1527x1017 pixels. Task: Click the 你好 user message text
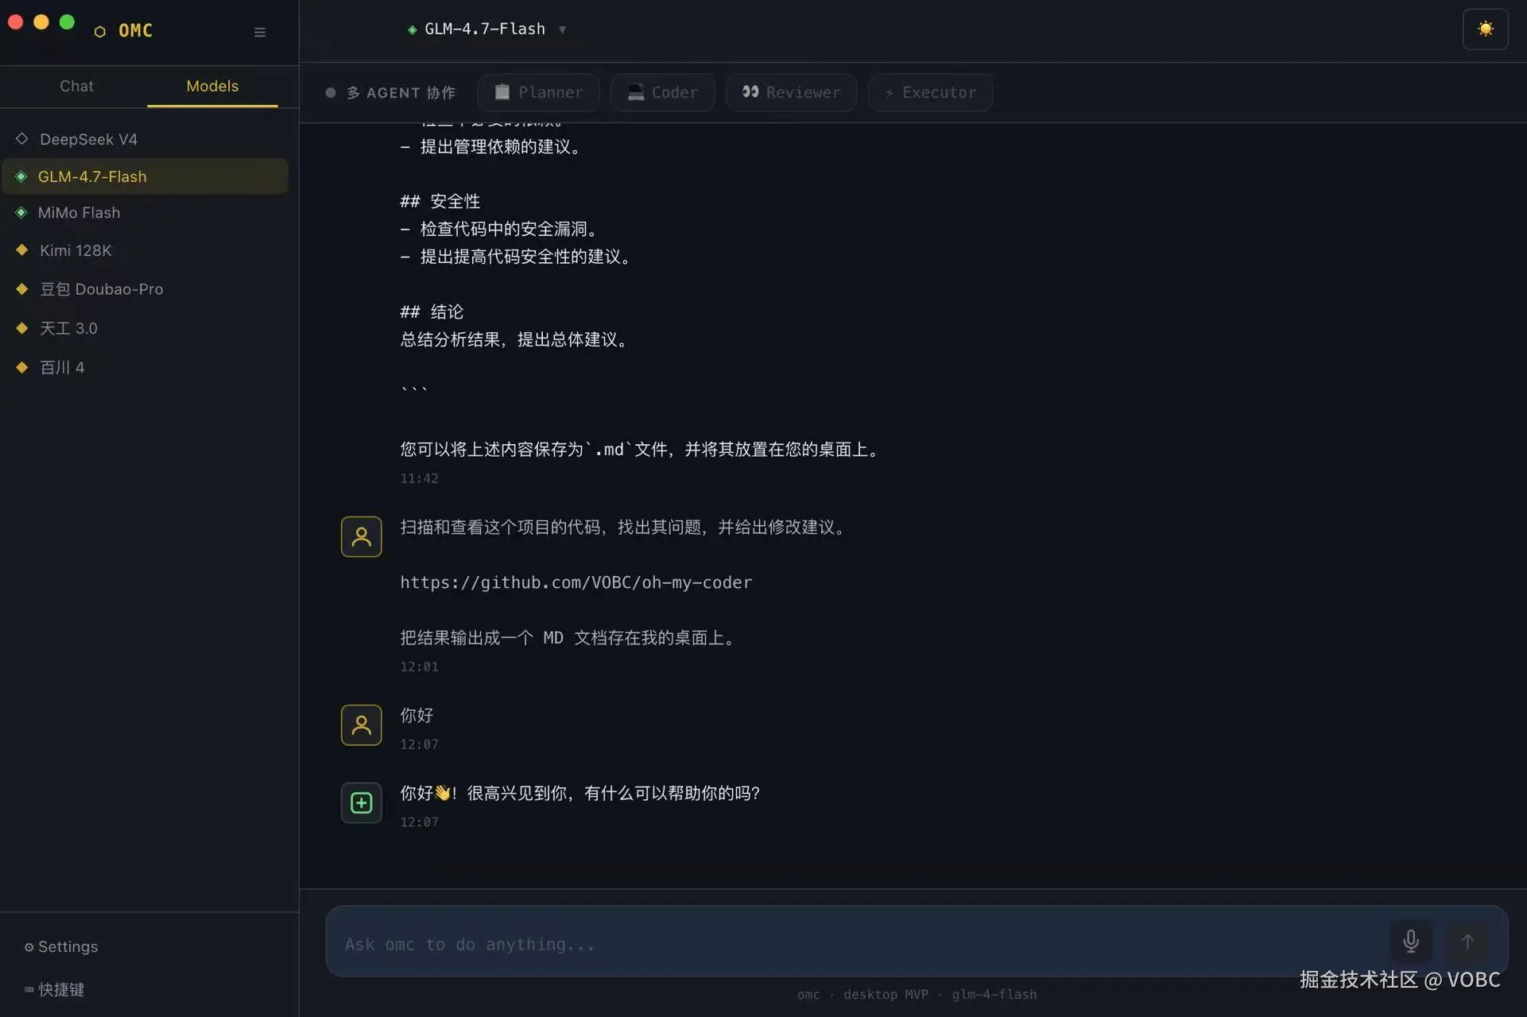[x=417, y=716]
